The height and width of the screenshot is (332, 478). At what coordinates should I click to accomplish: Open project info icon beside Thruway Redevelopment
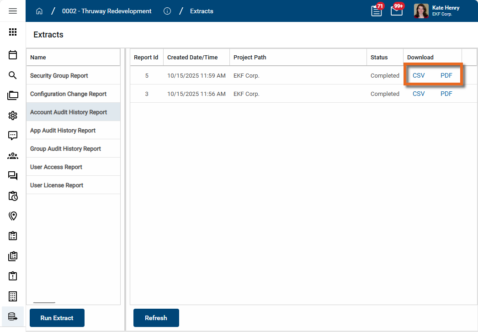tap(167, 11)
